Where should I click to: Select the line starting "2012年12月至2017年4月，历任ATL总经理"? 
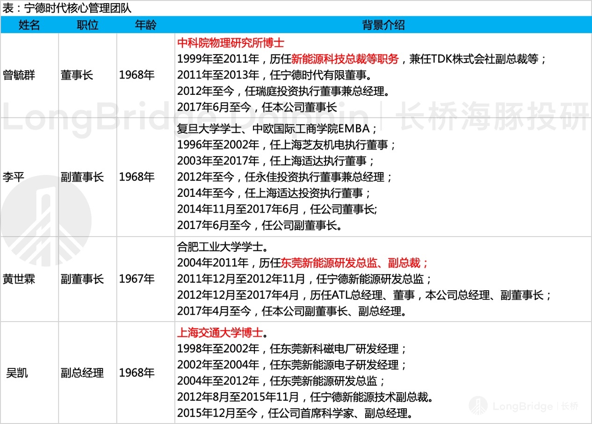(x=364, y=295)
